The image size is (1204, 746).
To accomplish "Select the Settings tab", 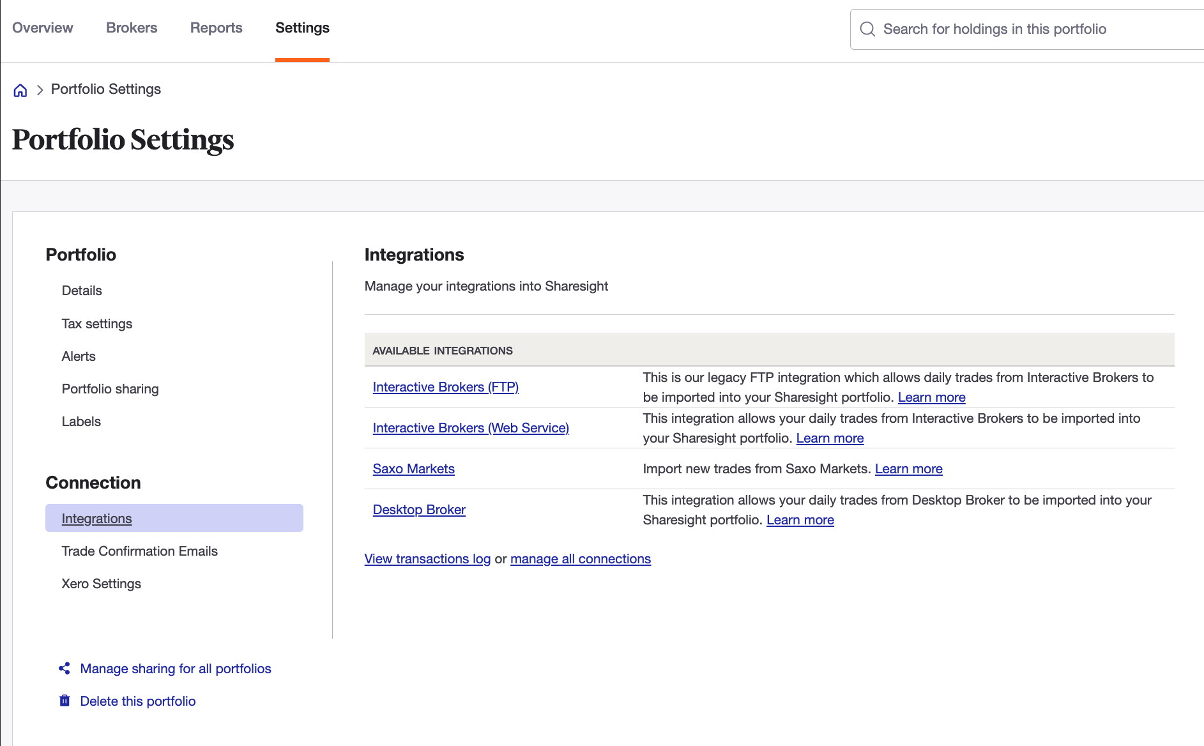I will pos(302,28).
